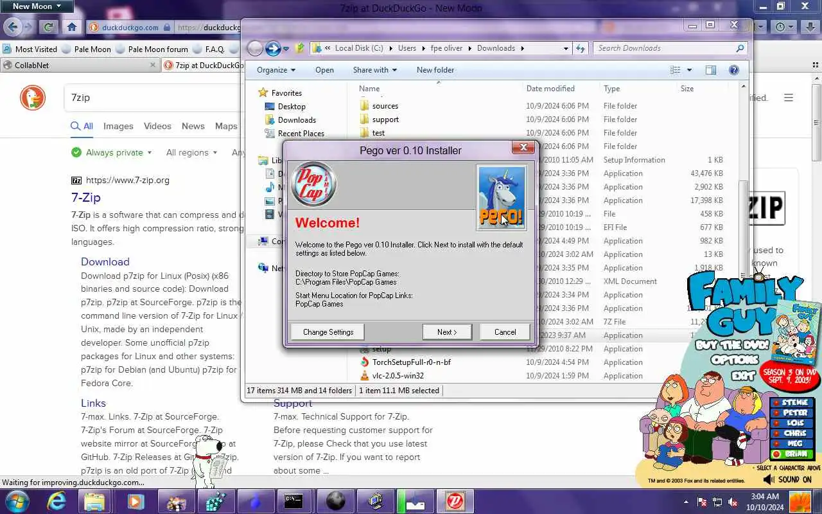Screen dimensions: 822x514
Task: Click the DuckDuckGo logo
Action: pos(33,98)
